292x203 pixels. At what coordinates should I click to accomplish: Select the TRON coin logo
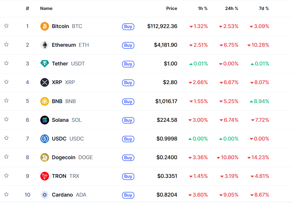[x=44, y=176]
